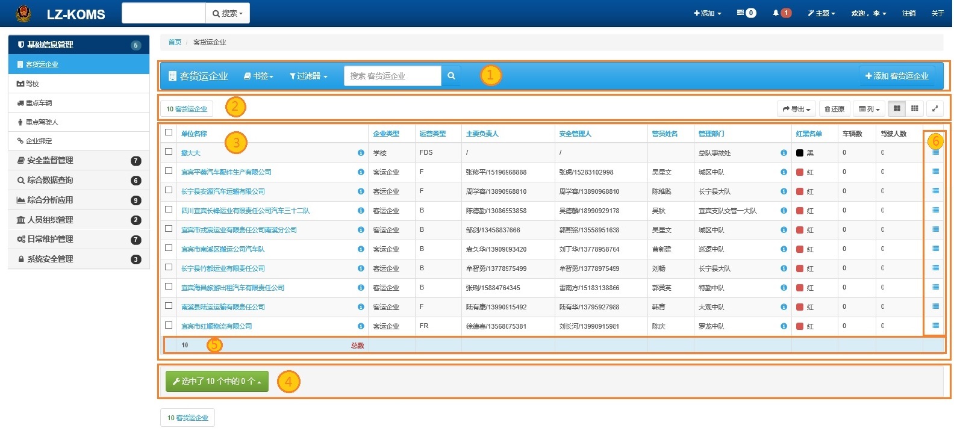Check the box for 宜宾市红顺物流有限公司
Image resolution: width=954 pixels, height=431 pixels.
[x=169, y=325]
